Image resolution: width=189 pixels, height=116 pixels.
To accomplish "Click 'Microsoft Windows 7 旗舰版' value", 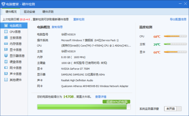I will pos(90,40).
